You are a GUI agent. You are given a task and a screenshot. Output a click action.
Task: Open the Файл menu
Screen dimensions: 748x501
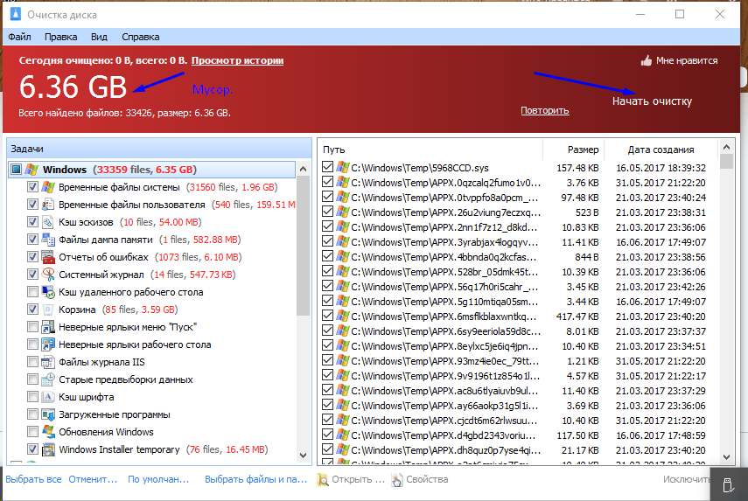(x=19, y=37)
